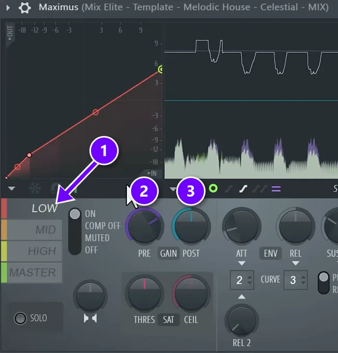Viewport: 338px width, 353px height.
Task: Select the red envelope point mid-curve
Action: pos(96,112)
